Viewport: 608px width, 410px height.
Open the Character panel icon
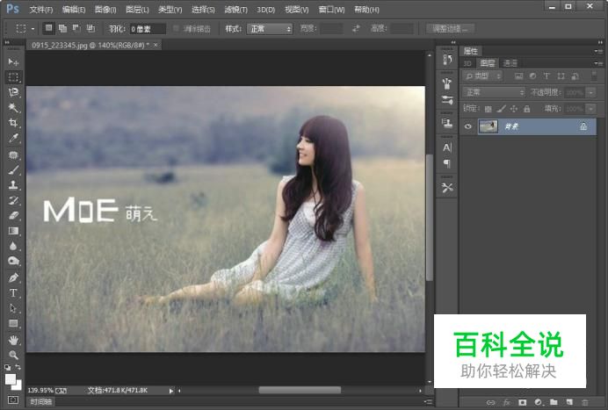447,147
